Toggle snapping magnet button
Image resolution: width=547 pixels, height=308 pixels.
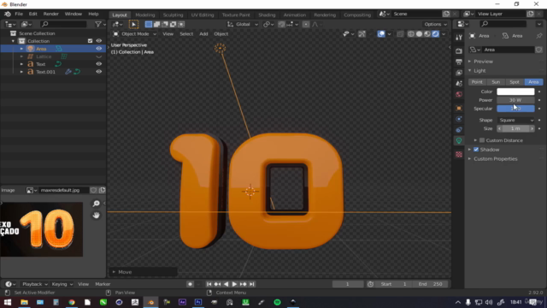tap(281, 24)
